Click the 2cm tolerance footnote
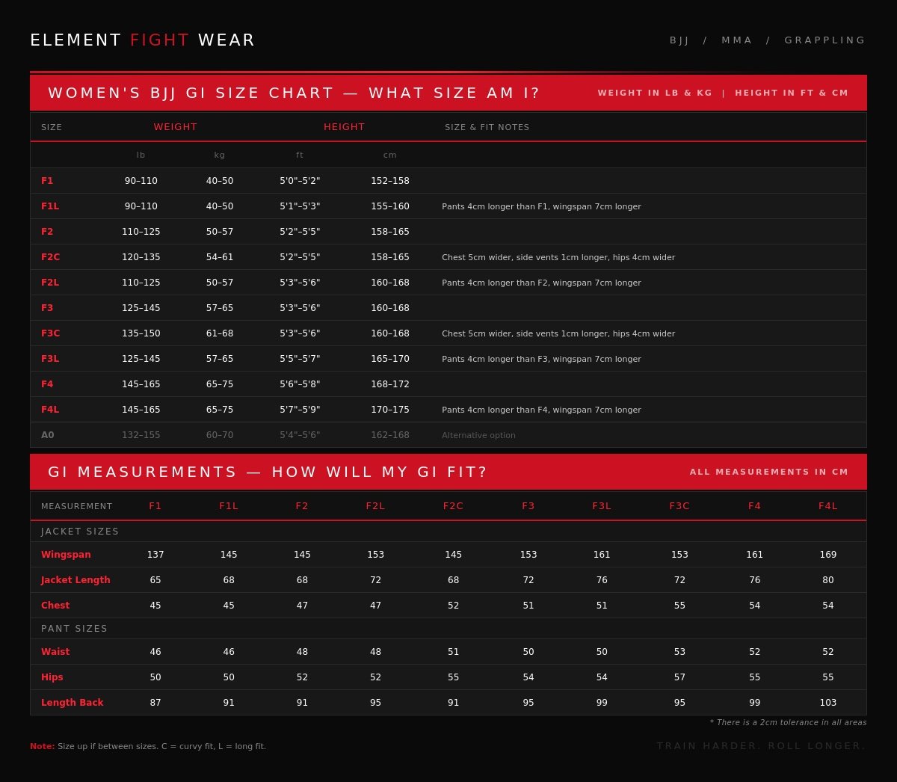This screenshot has width=897, height=782. click(788, 723)
